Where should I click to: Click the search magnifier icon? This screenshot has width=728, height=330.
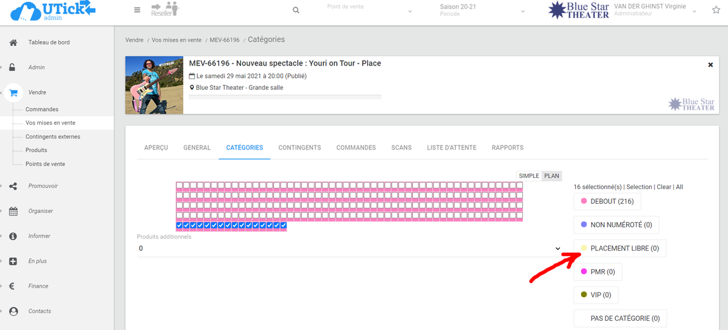pos(296,10)
